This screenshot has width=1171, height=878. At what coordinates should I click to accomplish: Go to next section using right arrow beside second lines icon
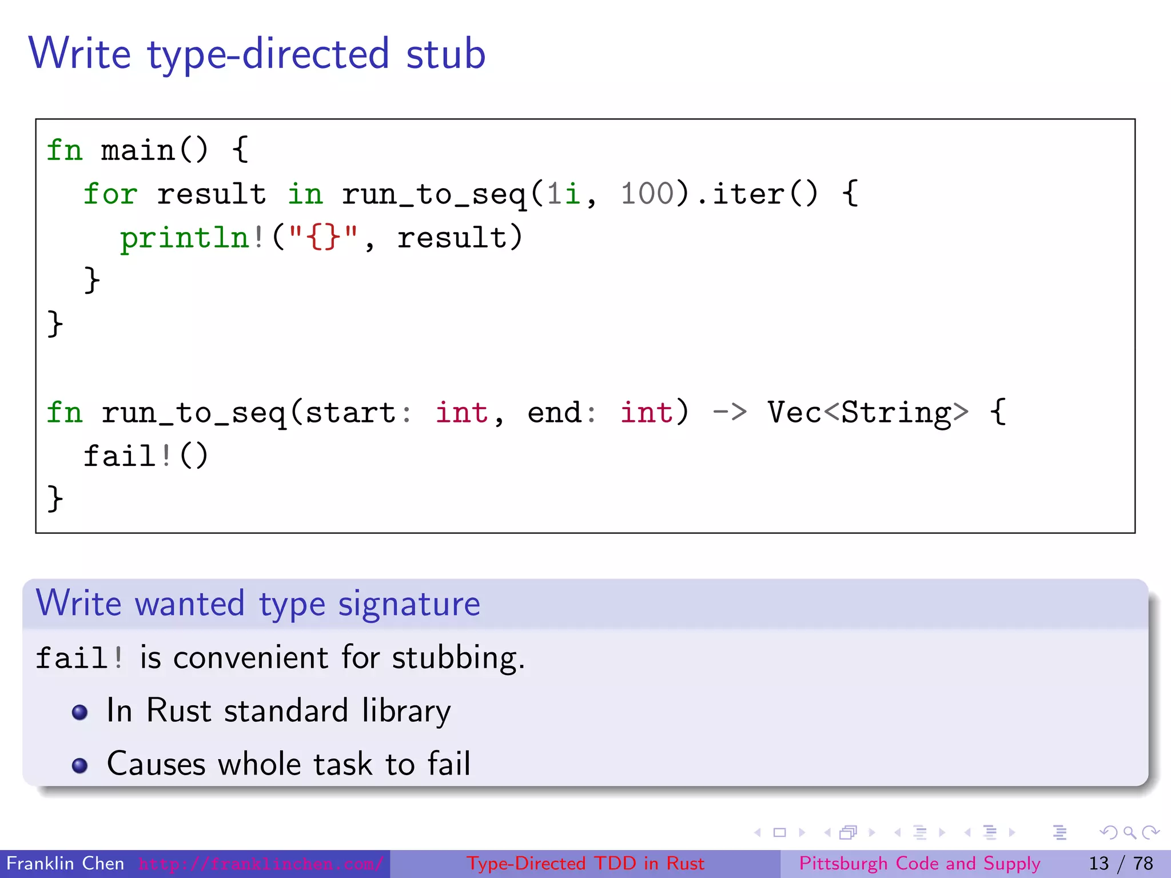(1012, 833)
